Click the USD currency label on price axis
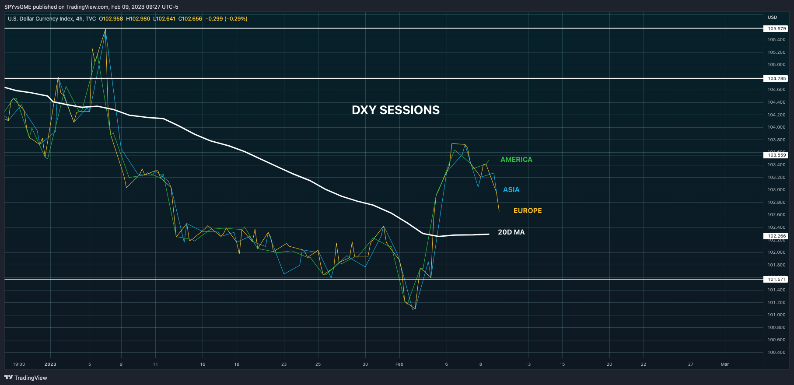 coord(772,17)
